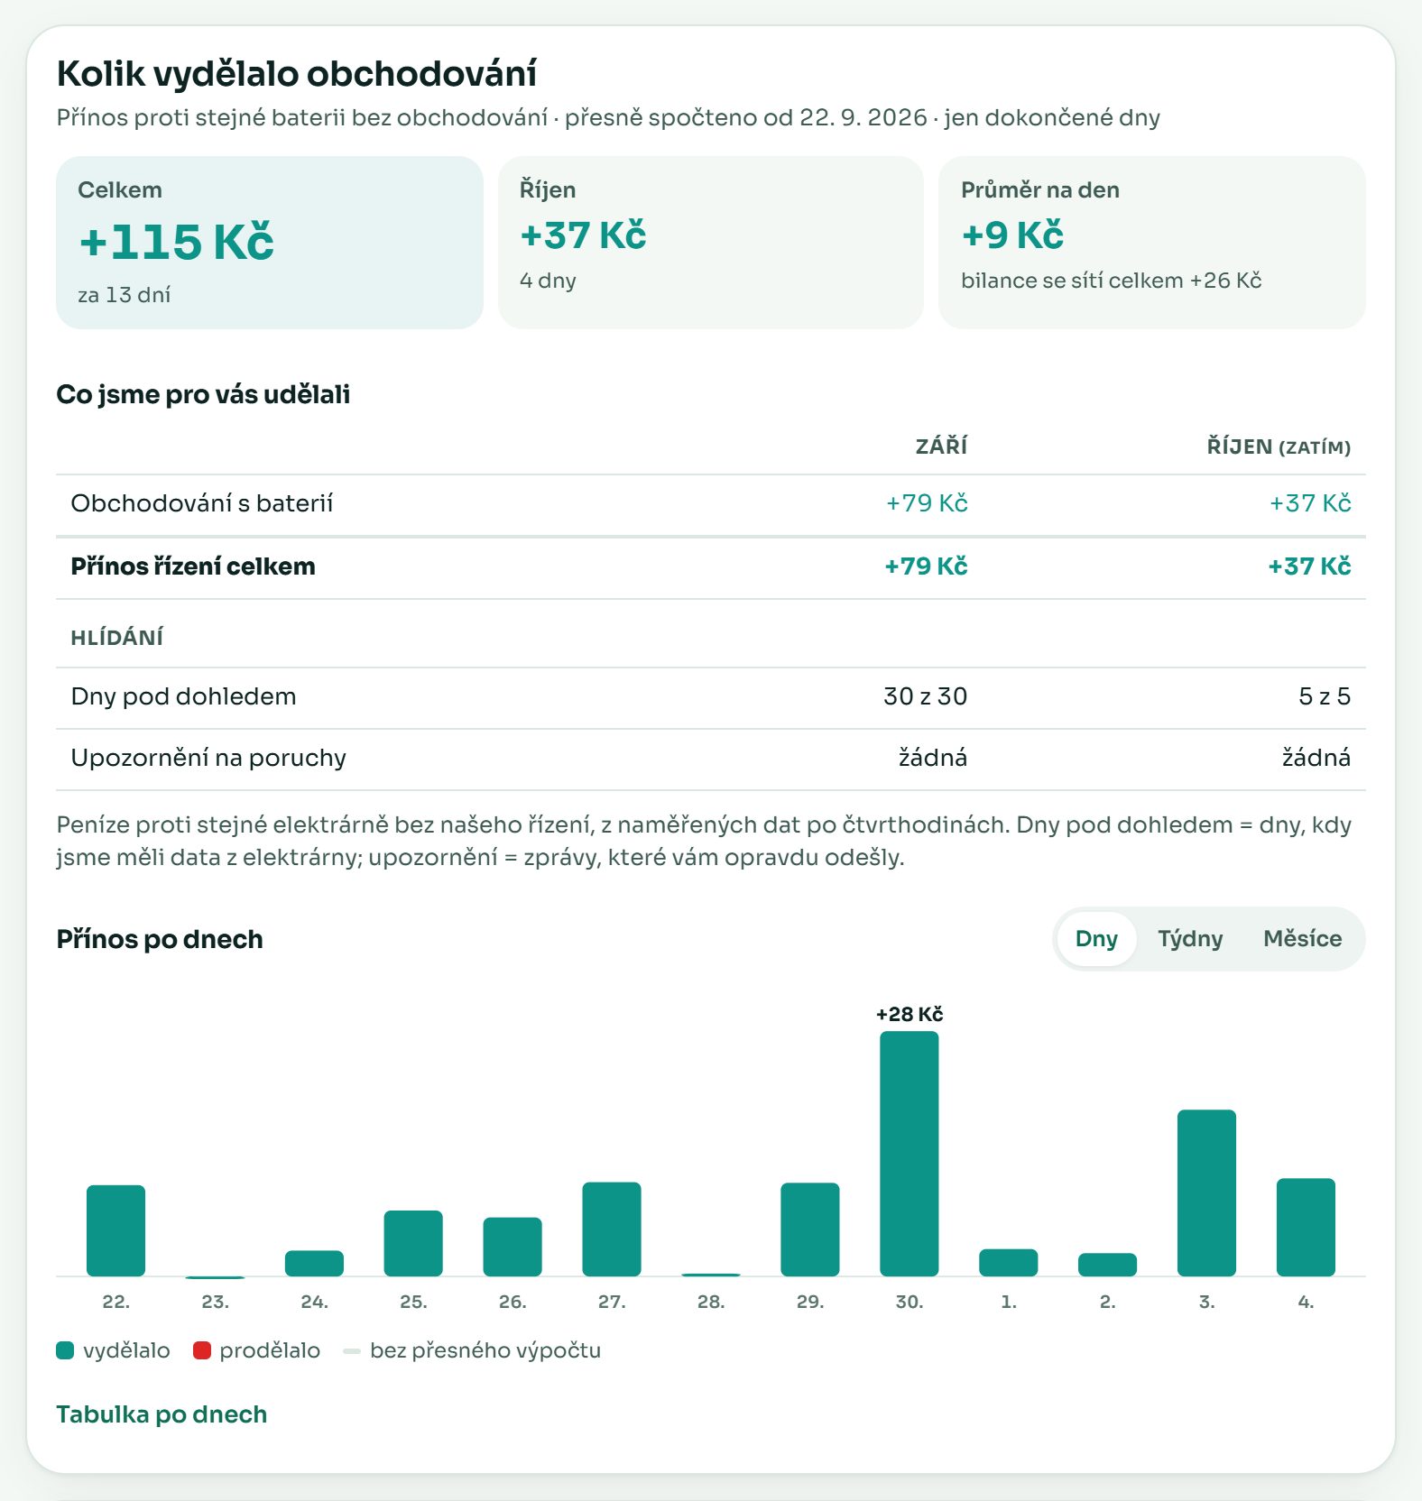Click the chart bar for day 2.
Image resolution: width=1422 pixels, height=1501 pixels.
pyautogui.click(x=1108, y=1265)
